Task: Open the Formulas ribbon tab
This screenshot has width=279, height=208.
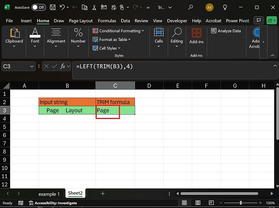Action: (107, 21)
